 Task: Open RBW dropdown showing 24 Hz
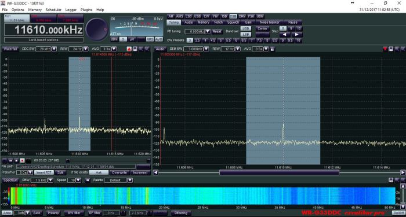point(86,49)
